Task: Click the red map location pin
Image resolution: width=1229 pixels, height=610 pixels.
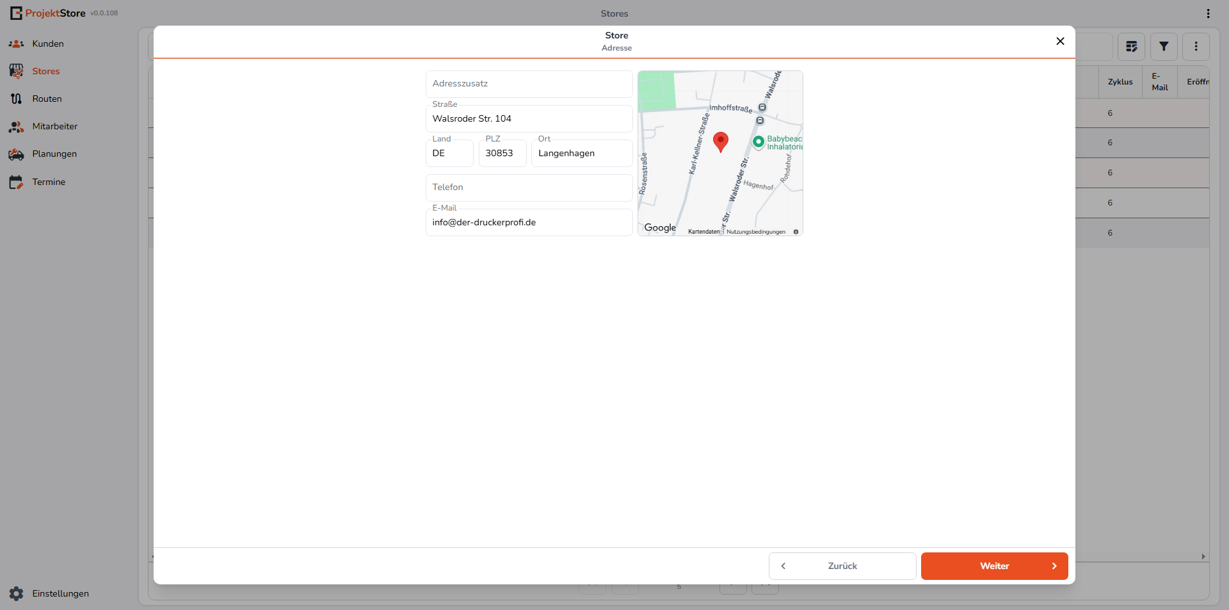Action: click(721, 141)
